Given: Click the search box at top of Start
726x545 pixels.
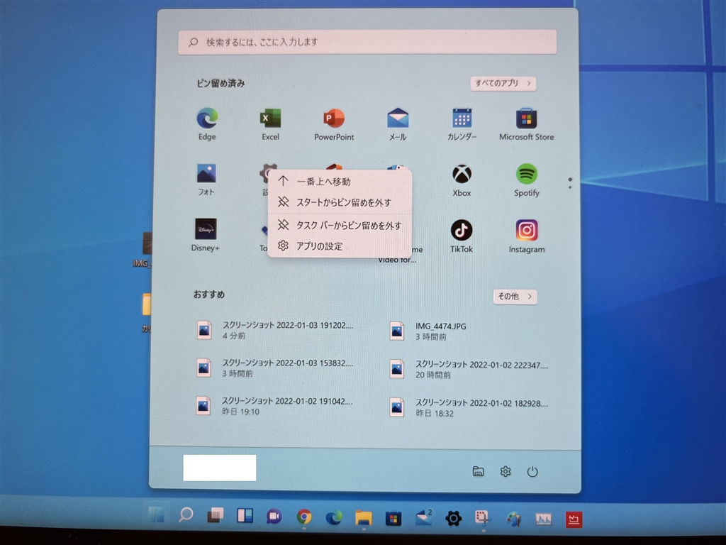Looking at the screenshot, I should click(x=367, y=42).
